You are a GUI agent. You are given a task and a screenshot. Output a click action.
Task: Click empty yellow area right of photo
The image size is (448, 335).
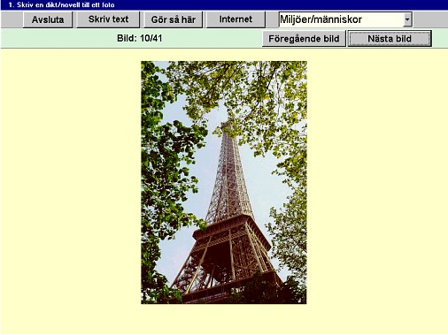pos(377,183)
